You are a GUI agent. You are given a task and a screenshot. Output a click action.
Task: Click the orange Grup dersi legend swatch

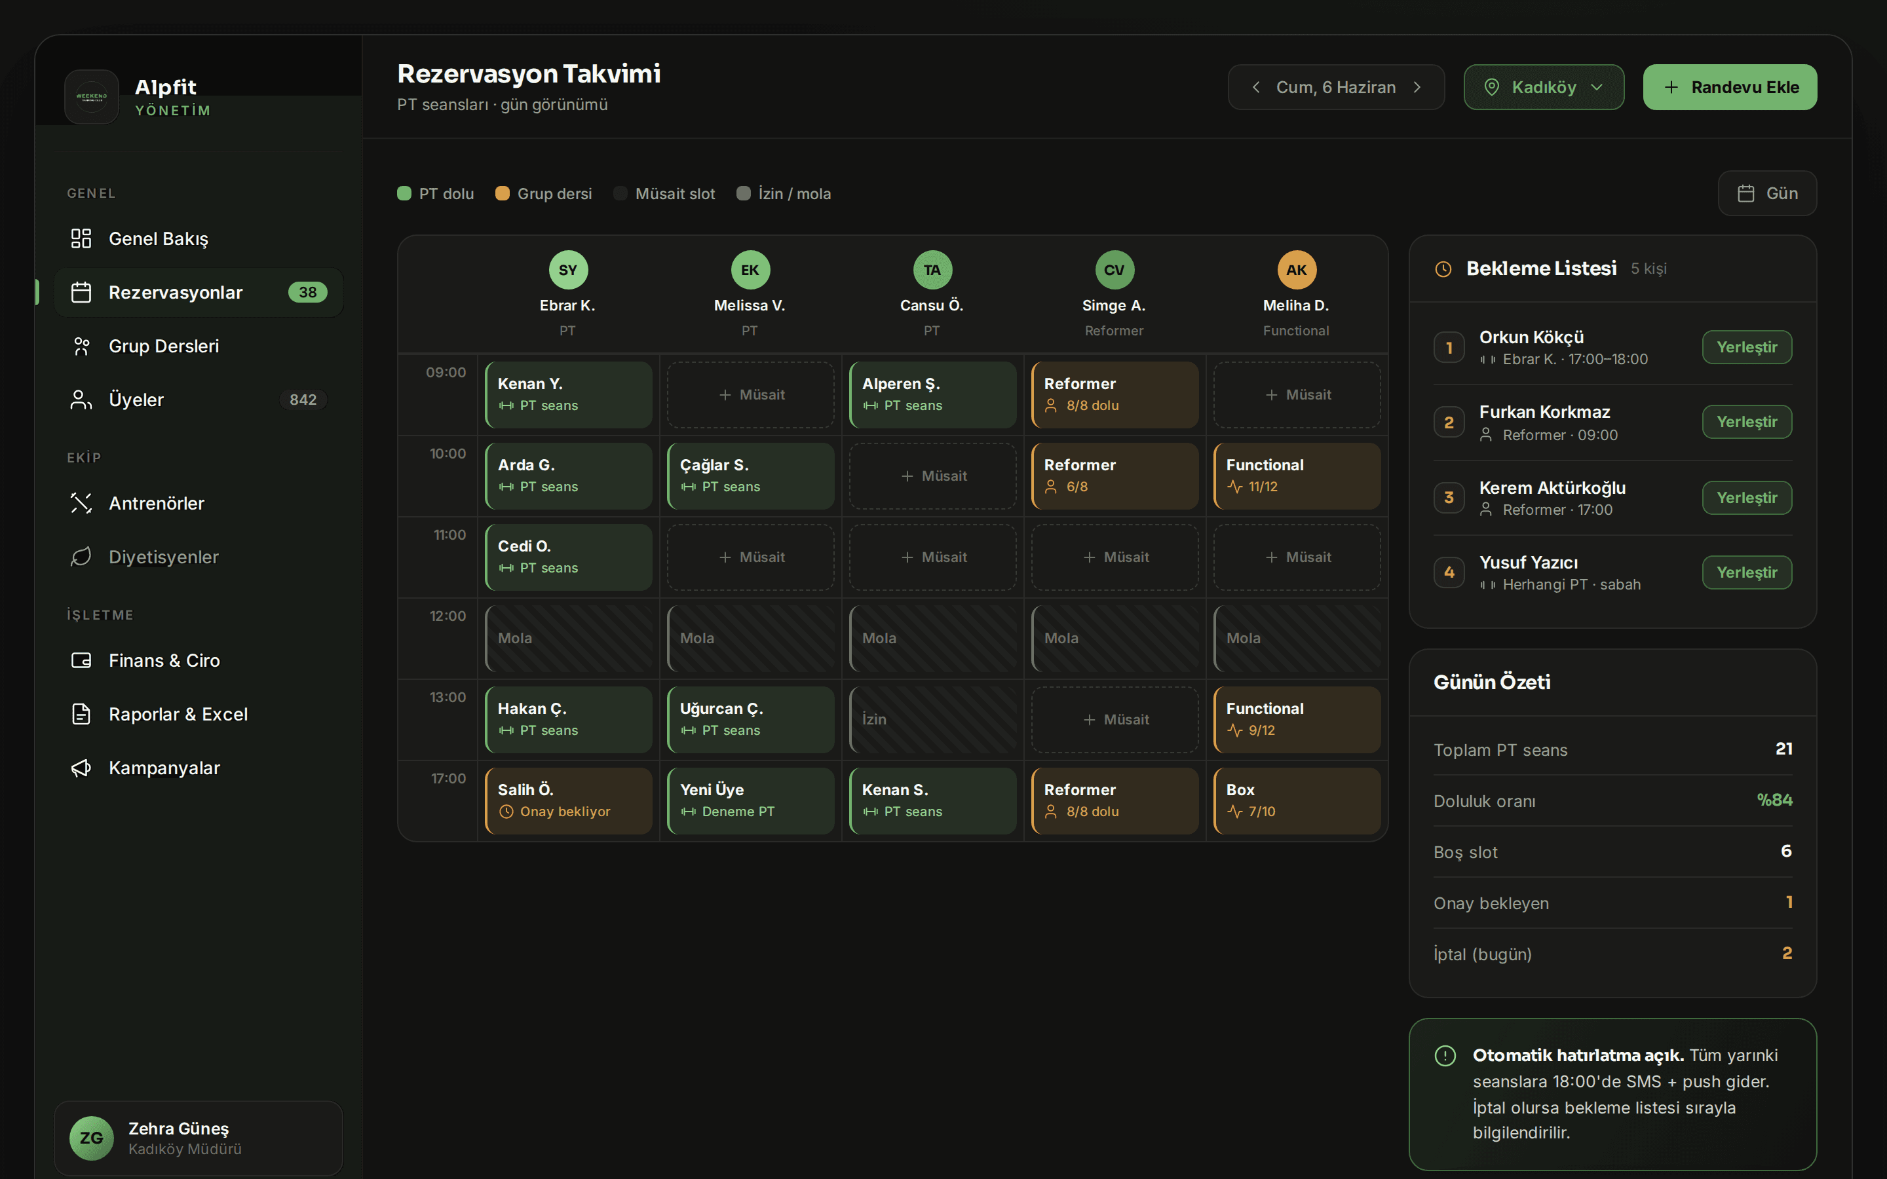[x=503, y=193]
